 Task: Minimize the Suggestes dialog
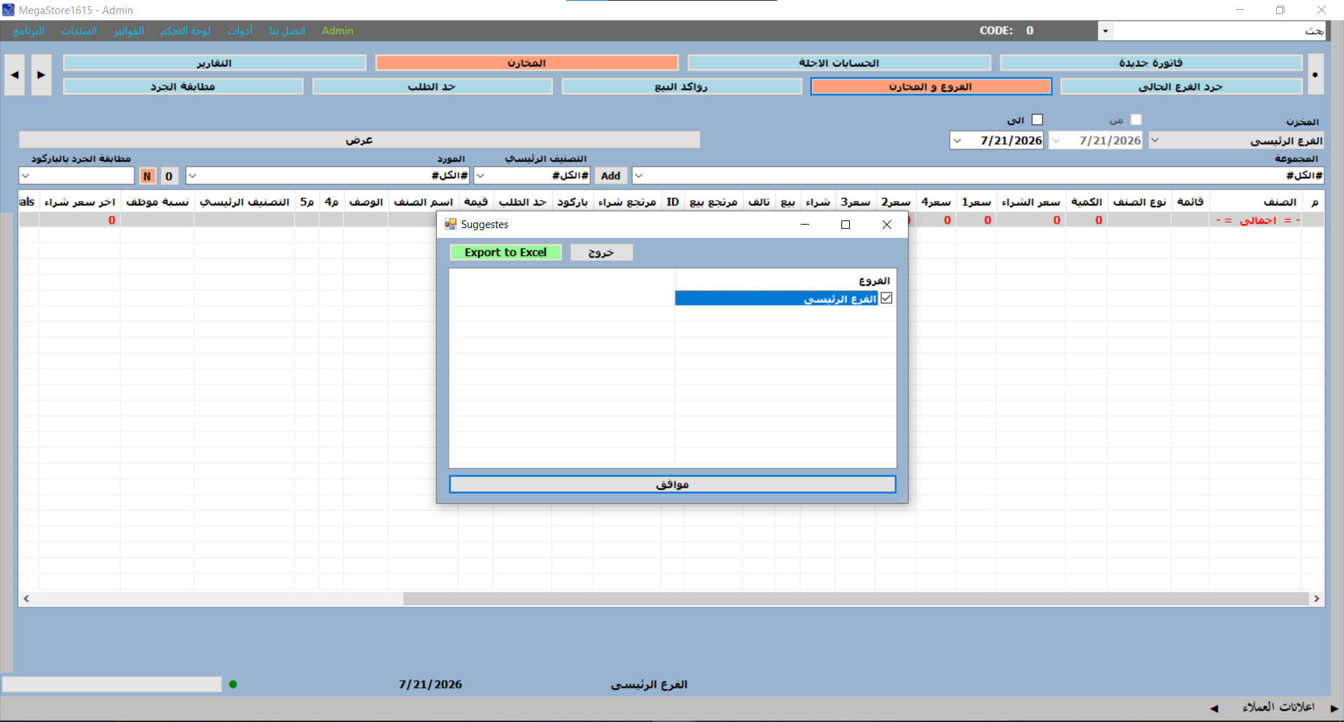(x=805, y=225)
